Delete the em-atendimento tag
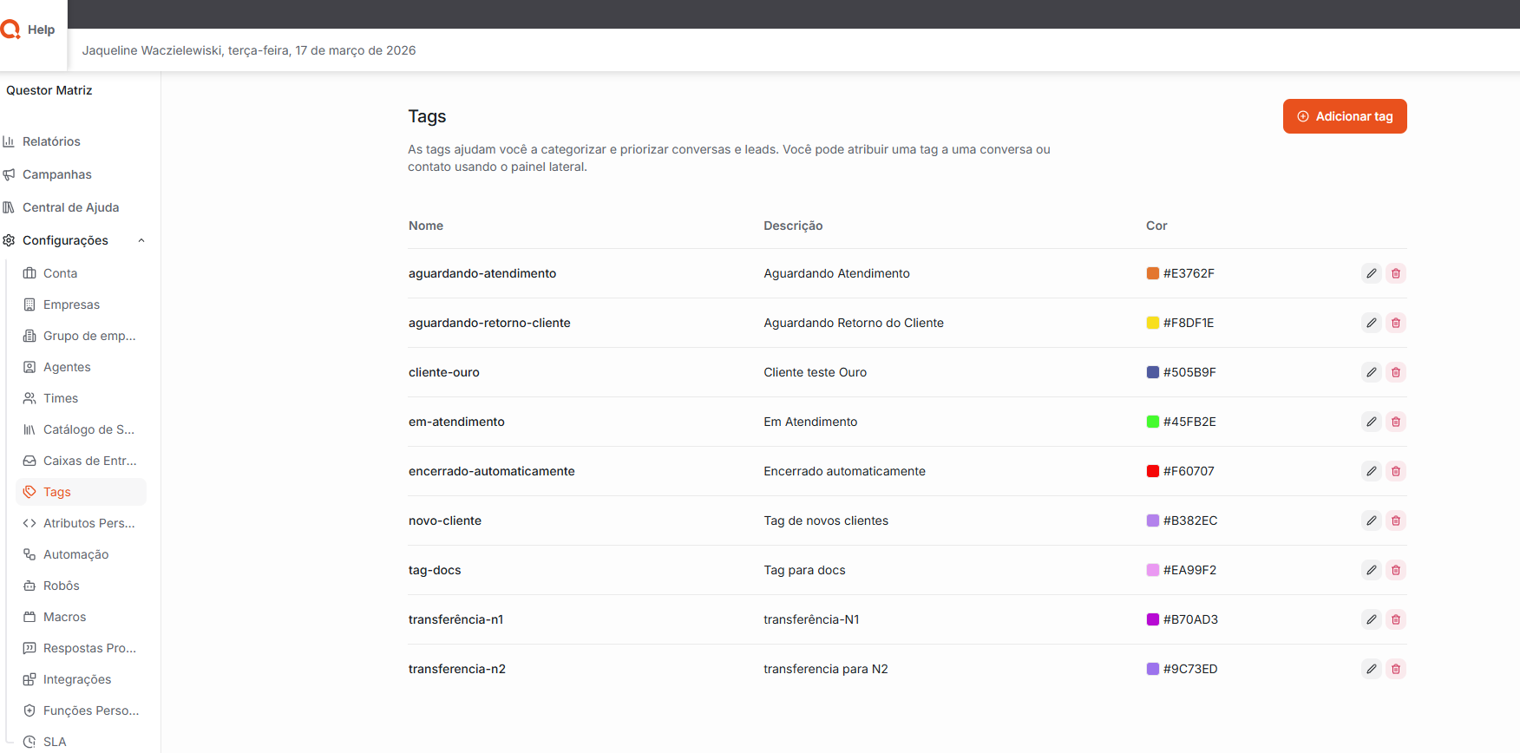 coord(1395,422)
